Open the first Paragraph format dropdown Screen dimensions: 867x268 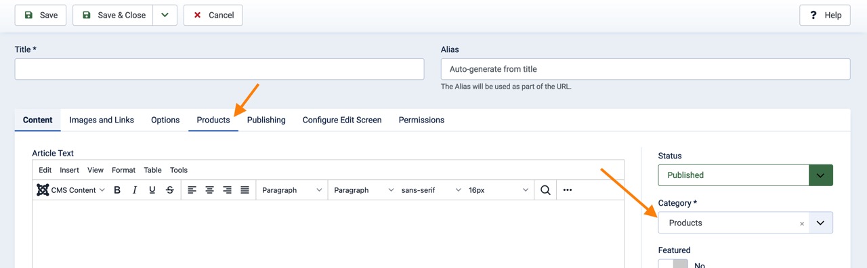tap(292, 190)
